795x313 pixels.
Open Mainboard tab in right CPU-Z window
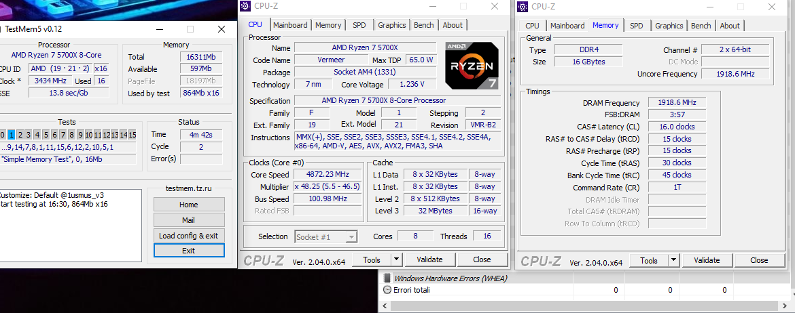tap(567, 25)
